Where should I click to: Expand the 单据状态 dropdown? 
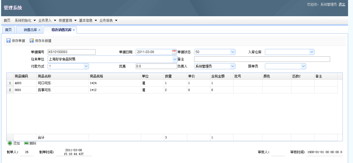tap(233, 52)
